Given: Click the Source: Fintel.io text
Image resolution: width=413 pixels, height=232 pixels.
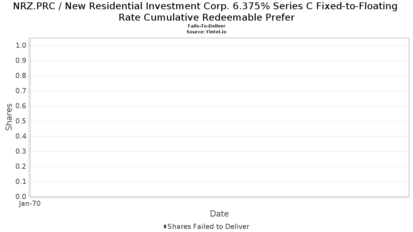Looking at the screenshot, I should [x=206, y=32].
